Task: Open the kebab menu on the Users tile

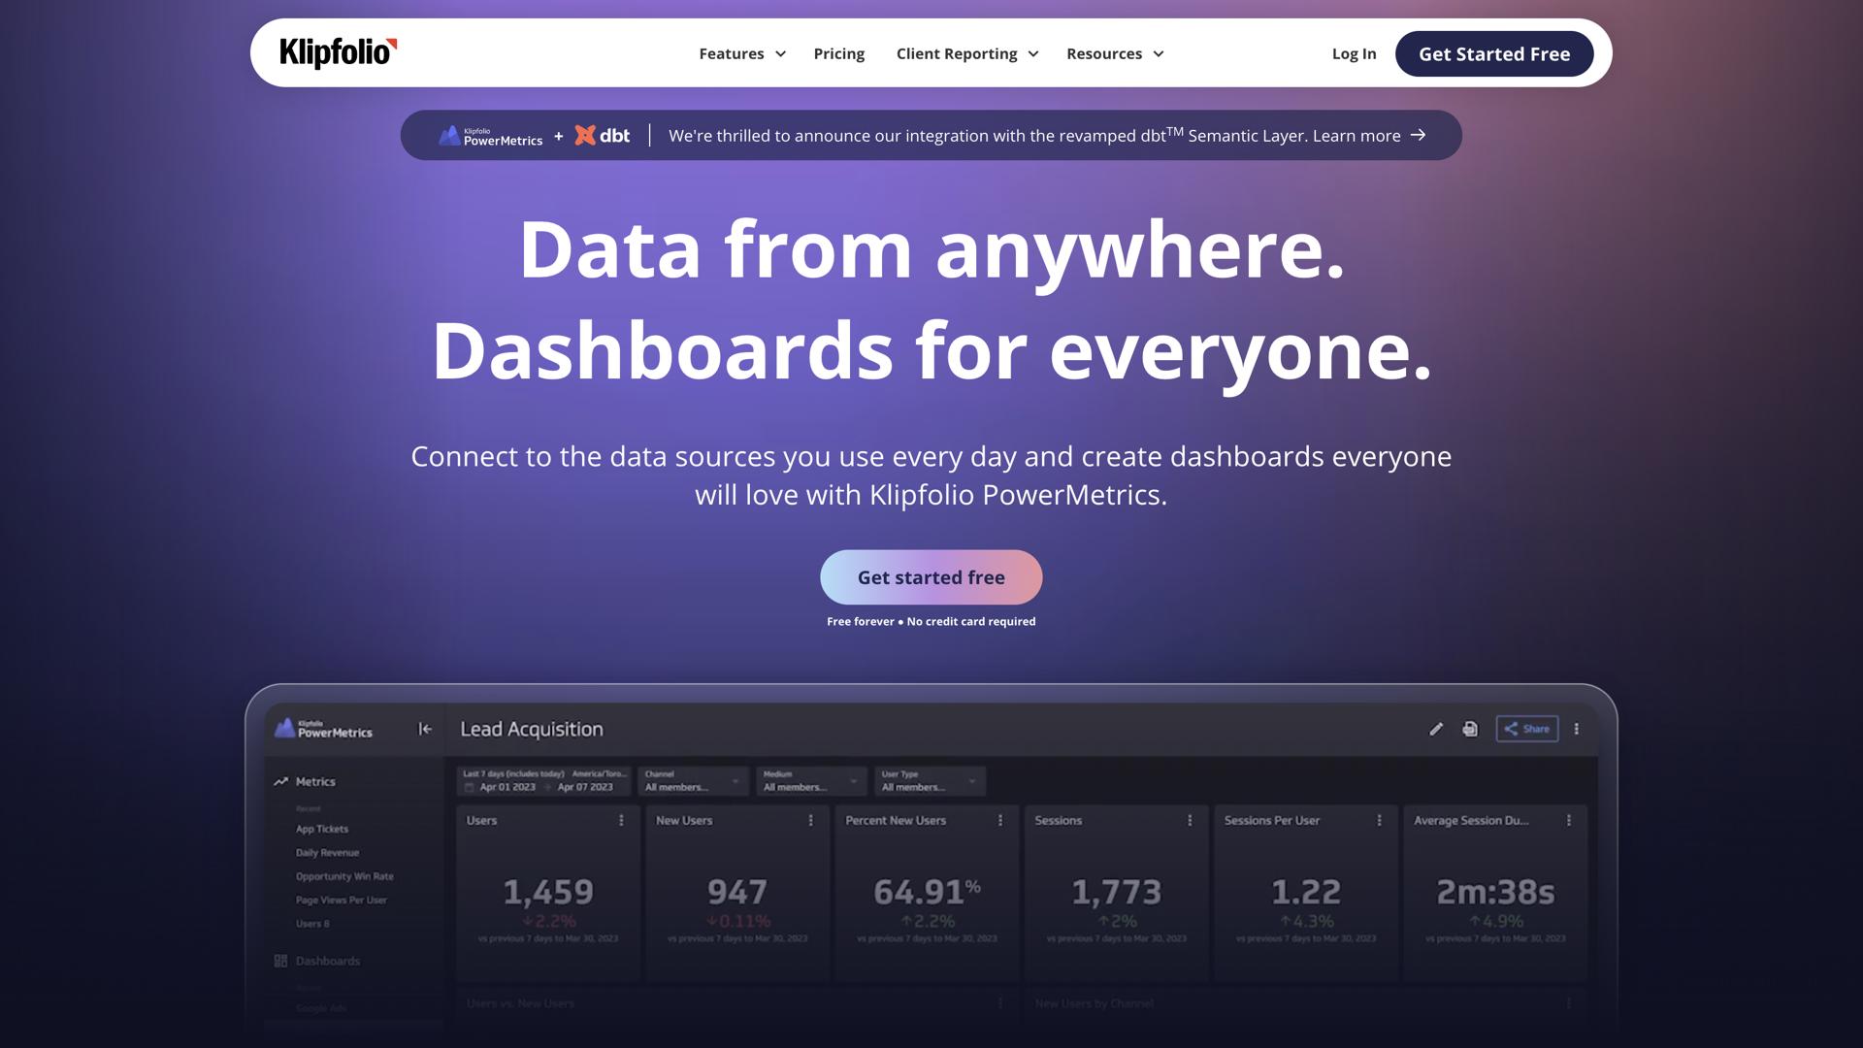Action: pyautogui.click(x=622, y=820)
